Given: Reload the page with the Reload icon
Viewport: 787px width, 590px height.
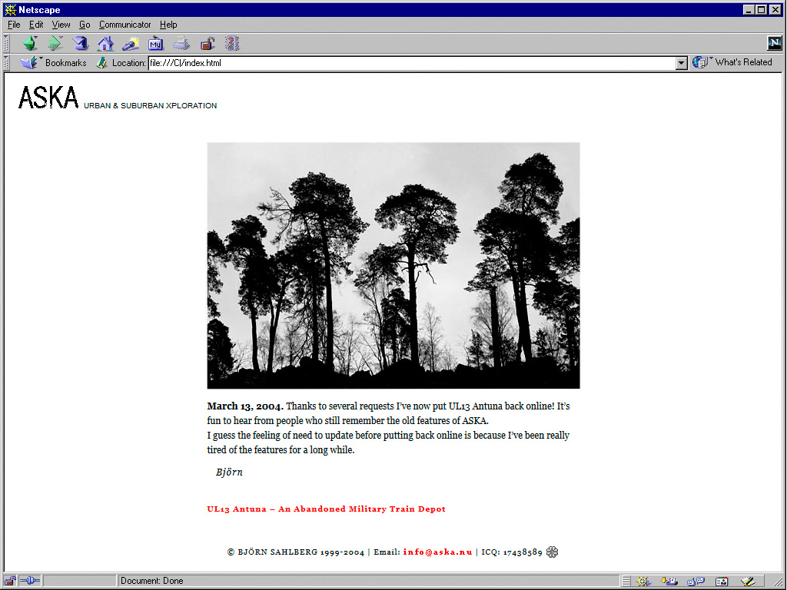Looking at the screenshot, I should 81,44.
